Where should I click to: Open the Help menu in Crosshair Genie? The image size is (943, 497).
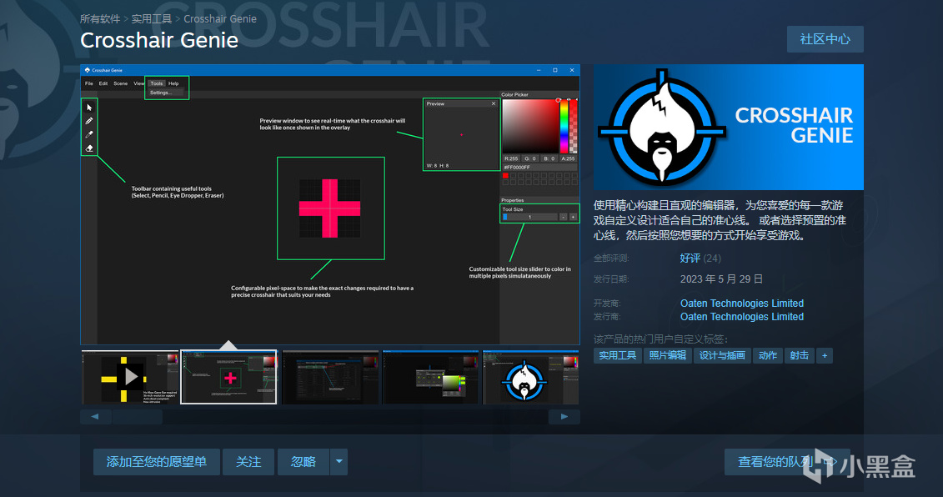coord(173,83)
